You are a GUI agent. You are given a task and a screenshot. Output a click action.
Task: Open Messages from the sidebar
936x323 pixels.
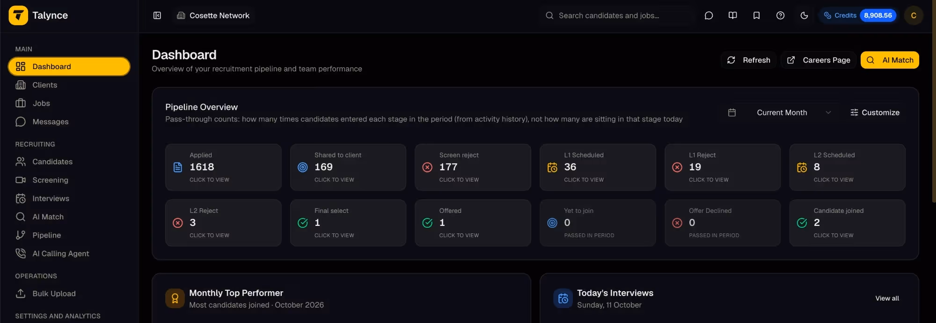tap(69, 122)
